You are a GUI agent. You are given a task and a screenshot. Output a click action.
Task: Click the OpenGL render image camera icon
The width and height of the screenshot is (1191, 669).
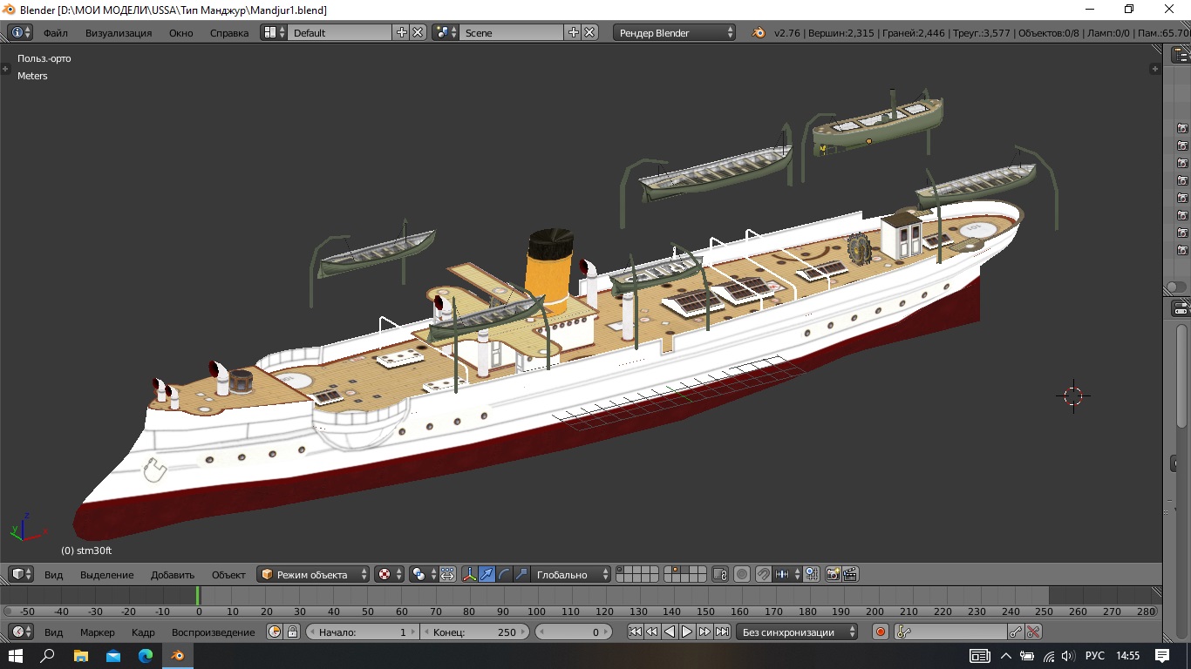click(833, 574)
